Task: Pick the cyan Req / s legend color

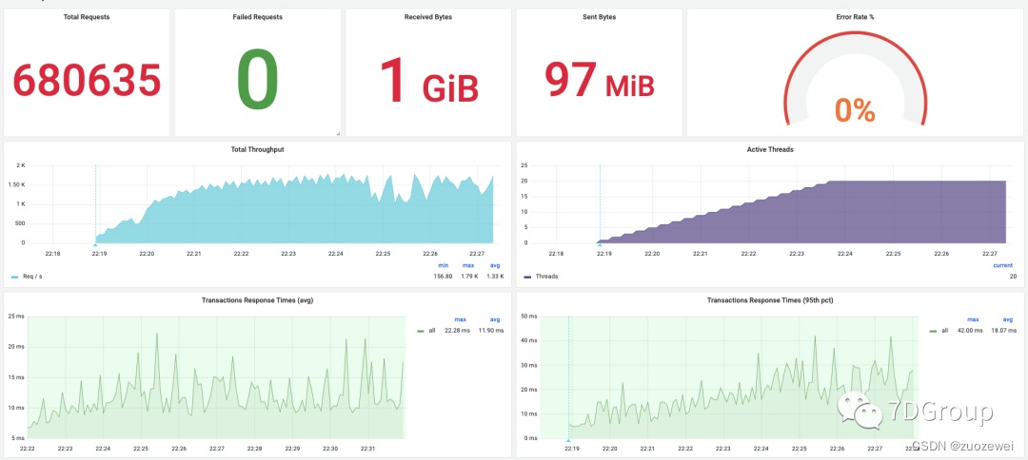Action: (x=15, y=277)
